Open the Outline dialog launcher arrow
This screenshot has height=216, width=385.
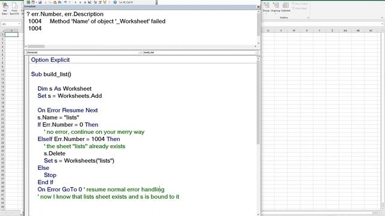[x=308, y=17]
